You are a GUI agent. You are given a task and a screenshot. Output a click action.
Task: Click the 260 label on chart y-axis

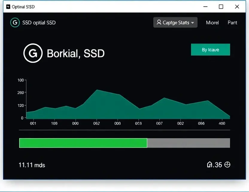[x=21, y=92]
